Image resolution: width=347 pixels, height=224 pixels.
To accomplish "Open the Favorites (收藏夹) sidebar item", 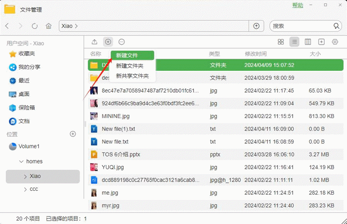I will pyautogui.click(x=22, y=54).
